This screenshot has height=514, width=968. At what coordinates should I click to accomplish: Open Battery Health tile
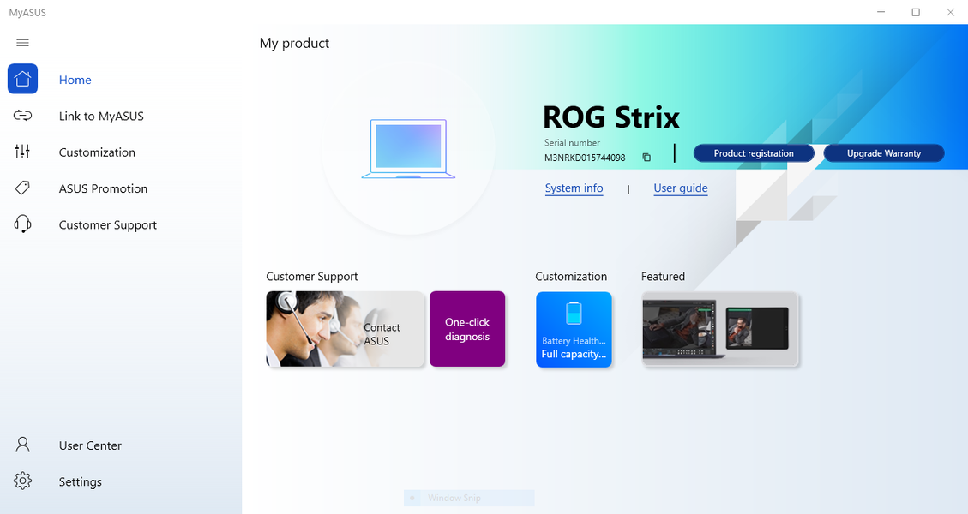[574, 329]
